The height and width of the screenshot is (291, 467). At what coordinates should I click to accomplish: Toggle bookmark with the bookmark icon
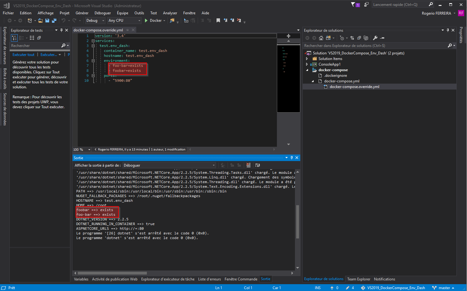click(x=218, y=21)
